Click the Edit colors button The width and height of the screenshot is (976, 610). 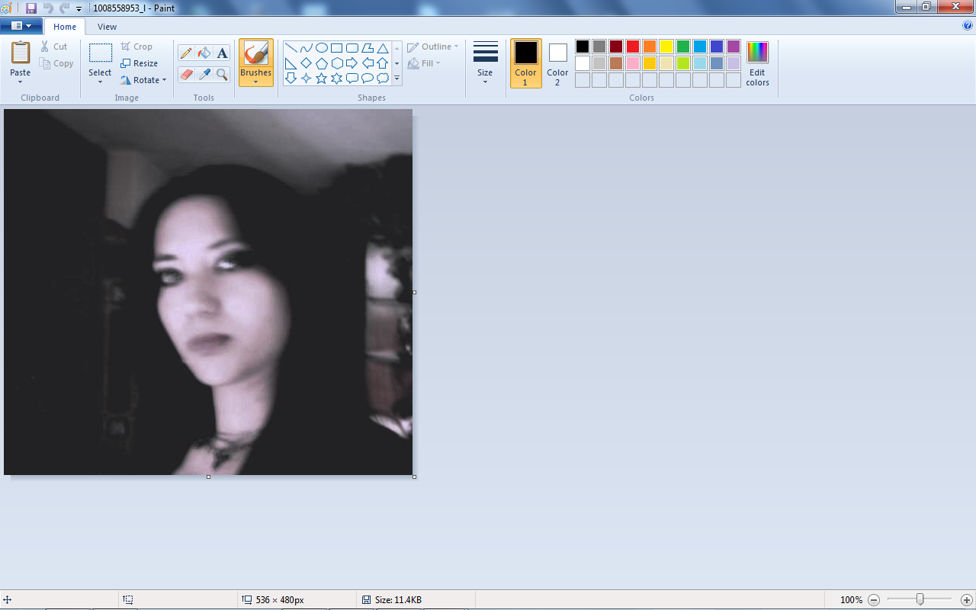pos(758,64)
